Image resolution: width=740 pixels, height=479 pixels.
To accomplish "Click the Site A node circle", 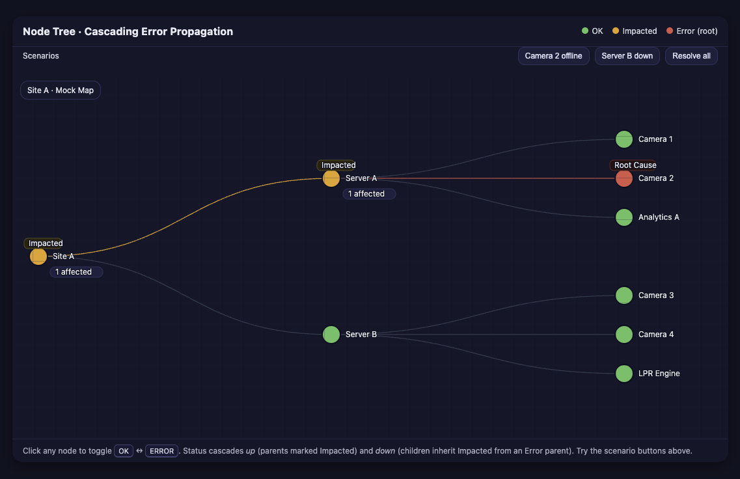I will 38,256.
